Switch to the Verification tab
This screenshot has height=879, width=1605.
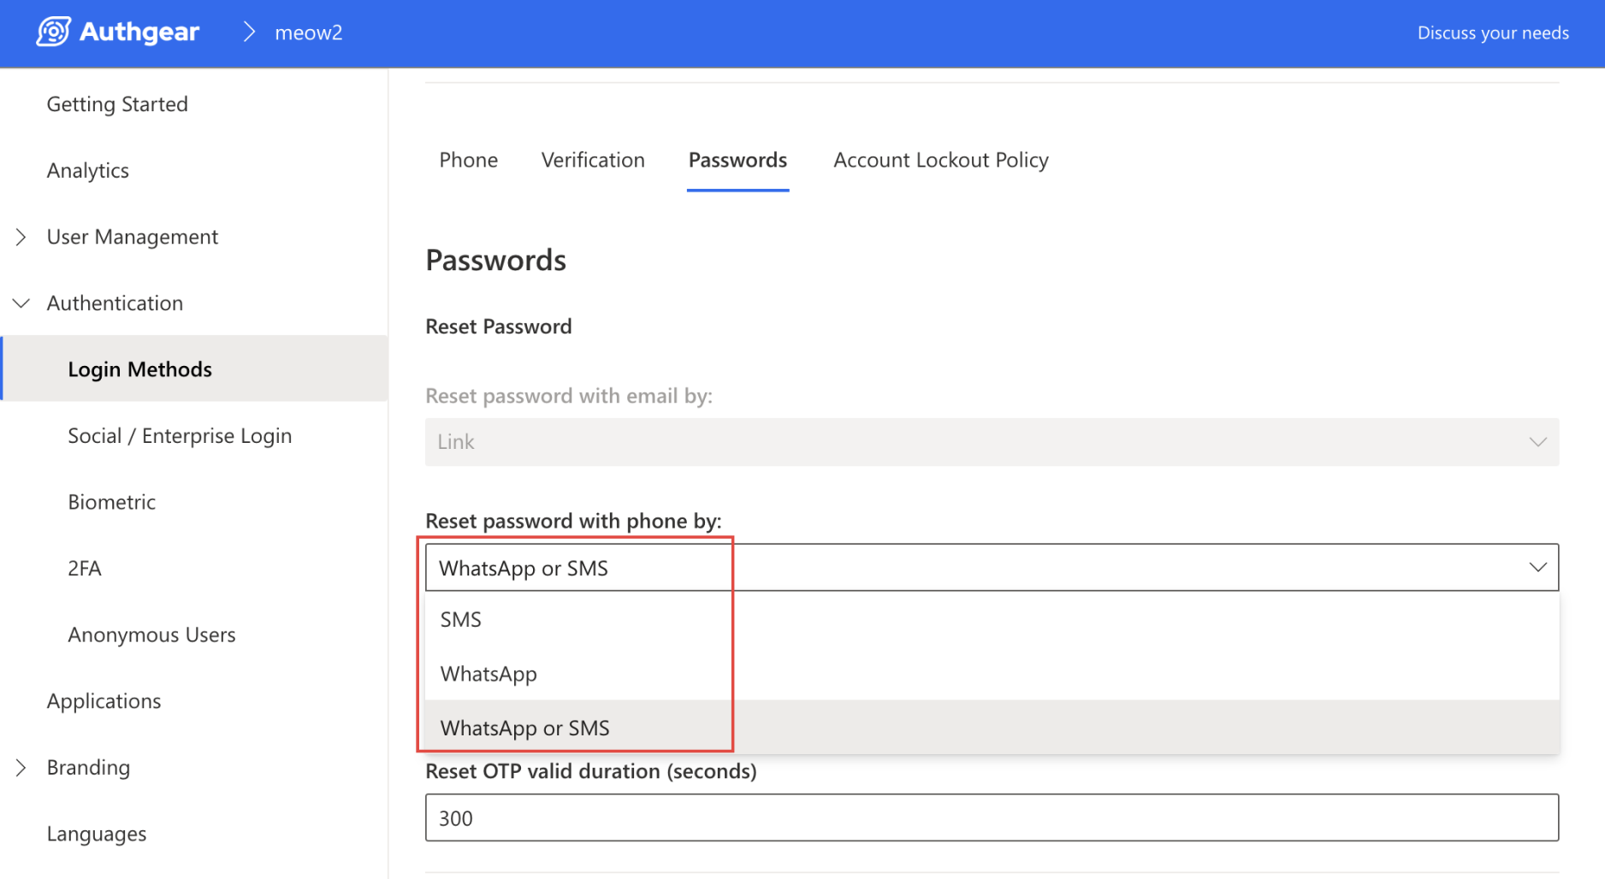[593, 161]
